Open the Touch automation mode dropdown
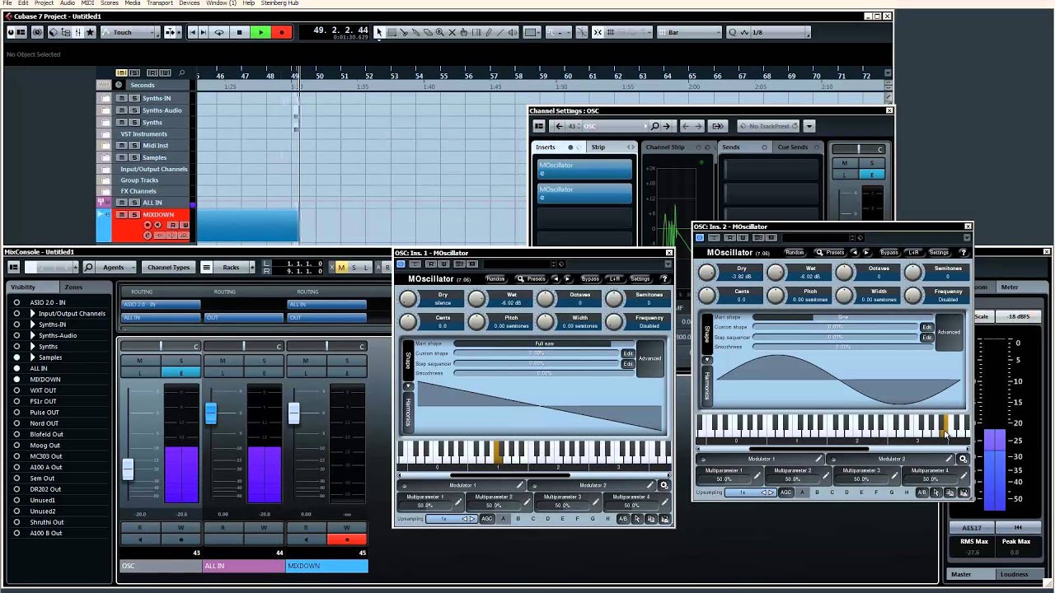 (x=130, y=32)
